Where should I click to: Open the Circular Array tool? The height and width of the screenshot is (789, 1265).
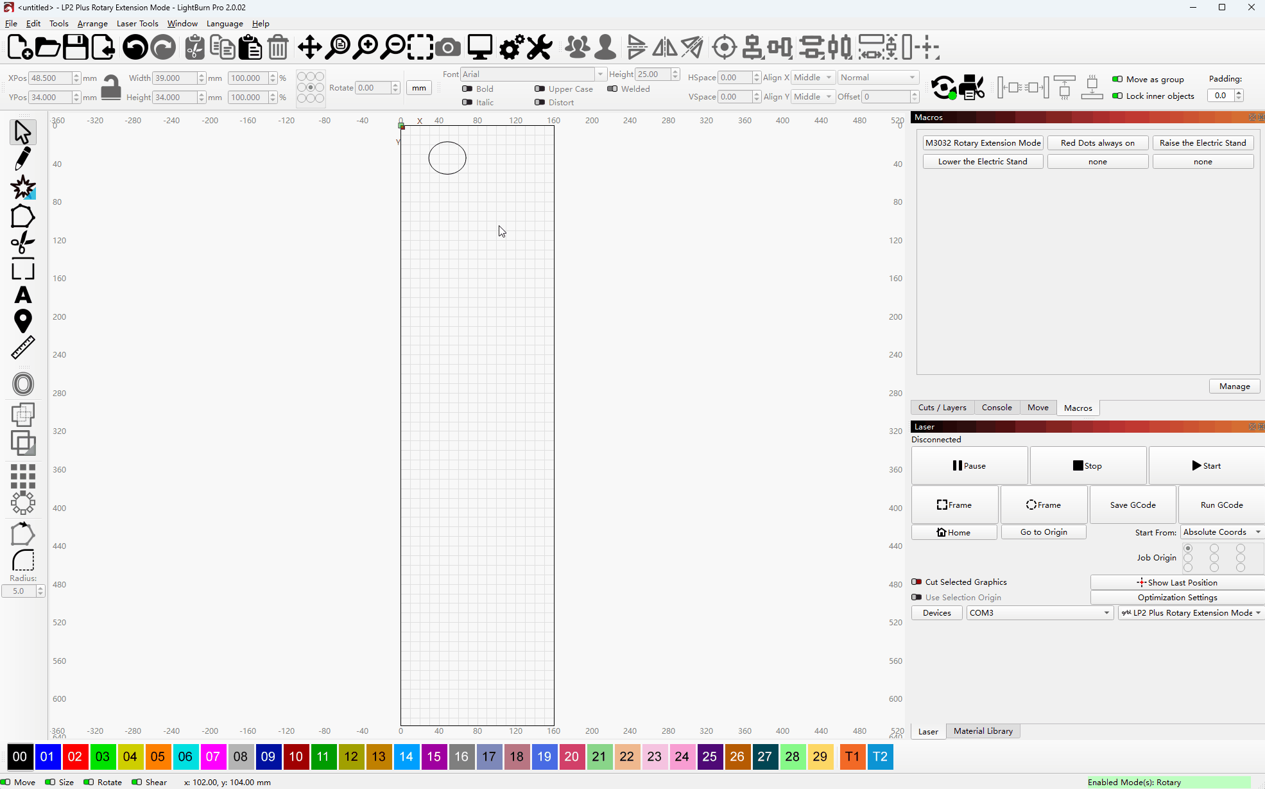23,503
